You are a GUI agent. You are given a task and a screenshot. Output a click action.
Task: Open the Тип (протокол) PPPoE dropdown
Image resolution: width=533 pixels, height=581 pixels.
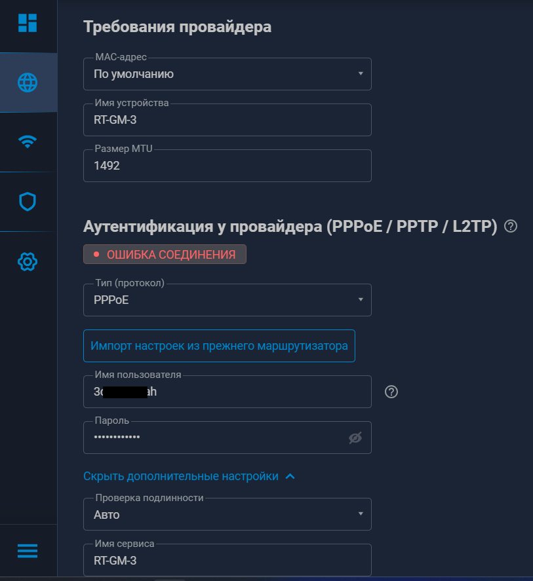[227, 300]
